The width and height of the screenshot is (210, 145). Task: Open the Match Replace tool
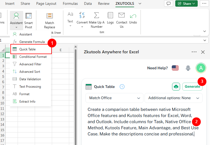49,20
